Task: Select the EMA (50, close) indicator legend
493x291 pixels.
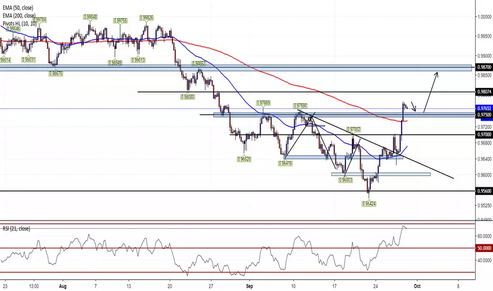Action: tap(18, 8)
